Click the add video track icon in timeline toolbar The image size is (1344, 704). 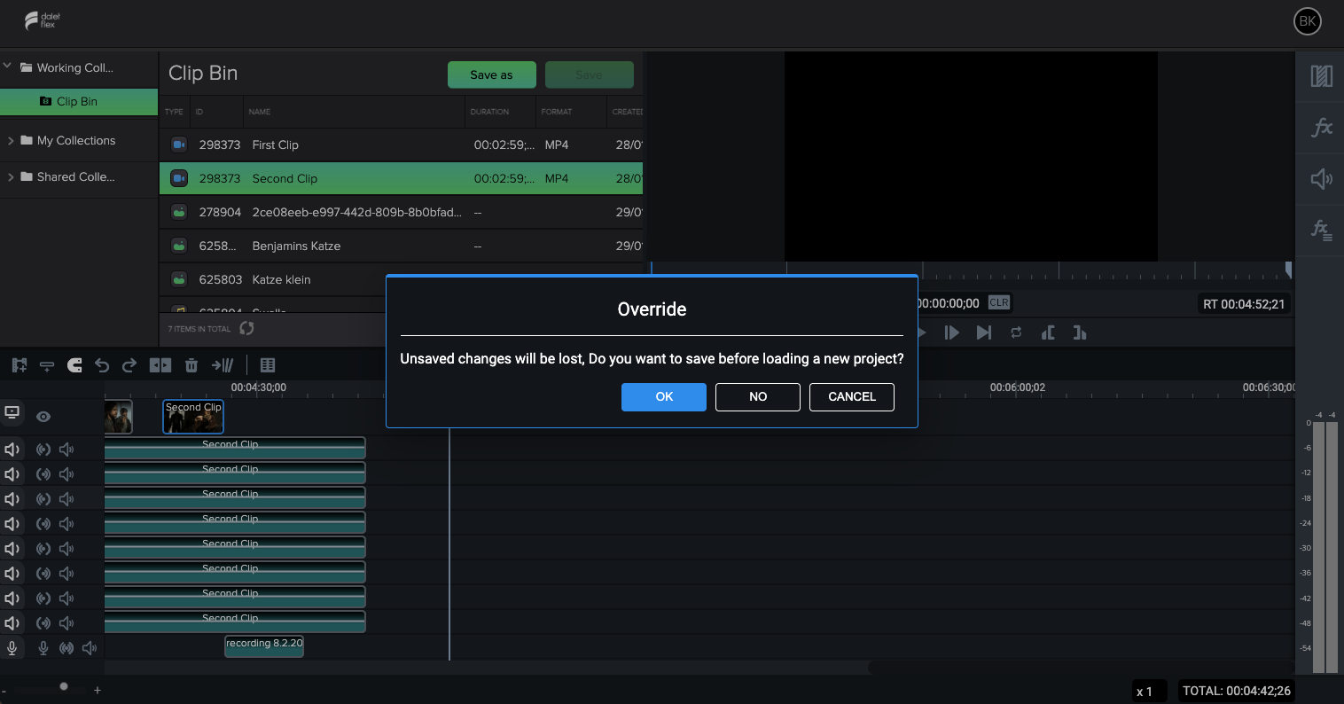click(x=20, y=364)
